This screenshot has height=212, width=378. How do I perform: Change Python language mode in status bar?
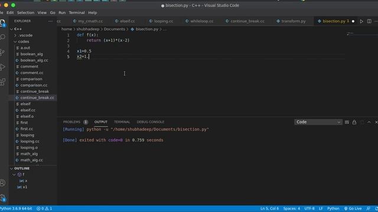pos(333,208)
